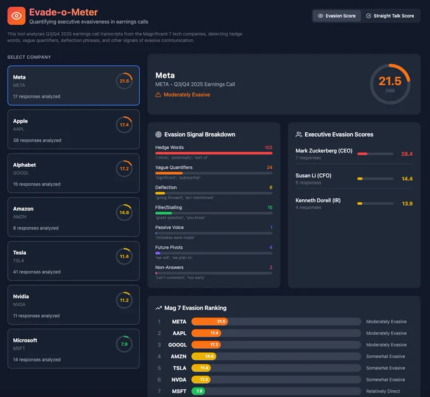430x397 pixels.
Task: Select the Alphabet company card
Action: pos(73,173)
